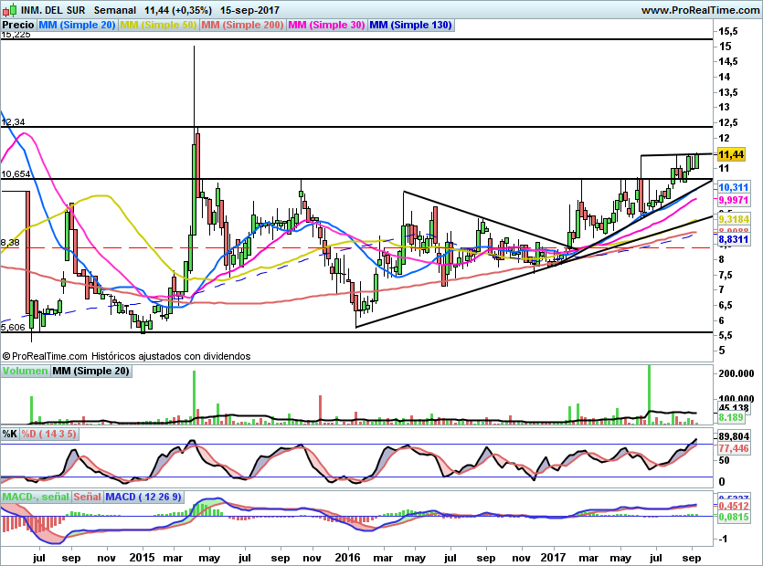
Task: Open the %D (14 3 5) stochastic label
Action: 48,435
